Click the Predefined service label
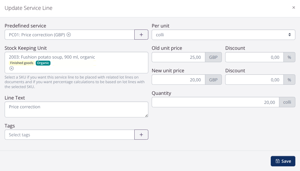The image size is (300, 171). (25, 26)
